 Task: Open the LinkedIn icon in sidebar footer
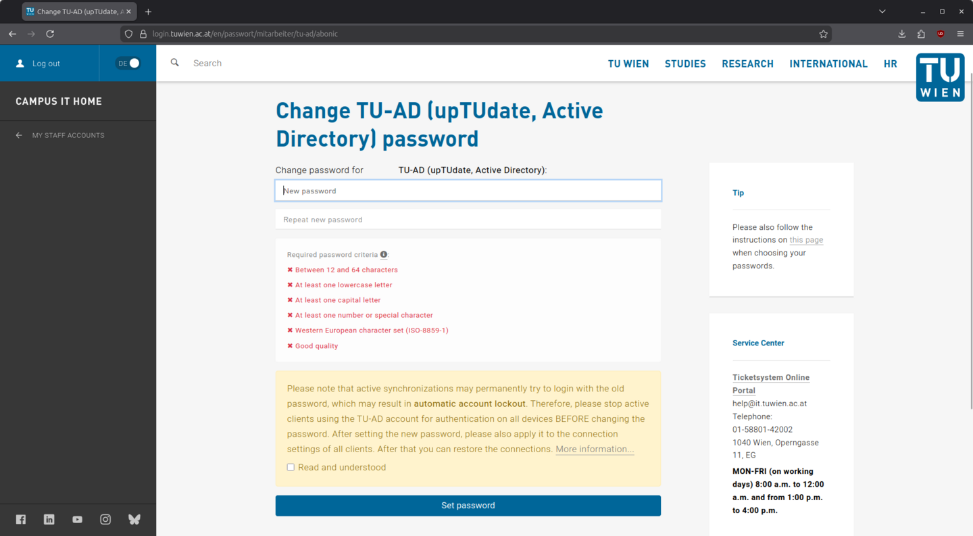[49, 519]
